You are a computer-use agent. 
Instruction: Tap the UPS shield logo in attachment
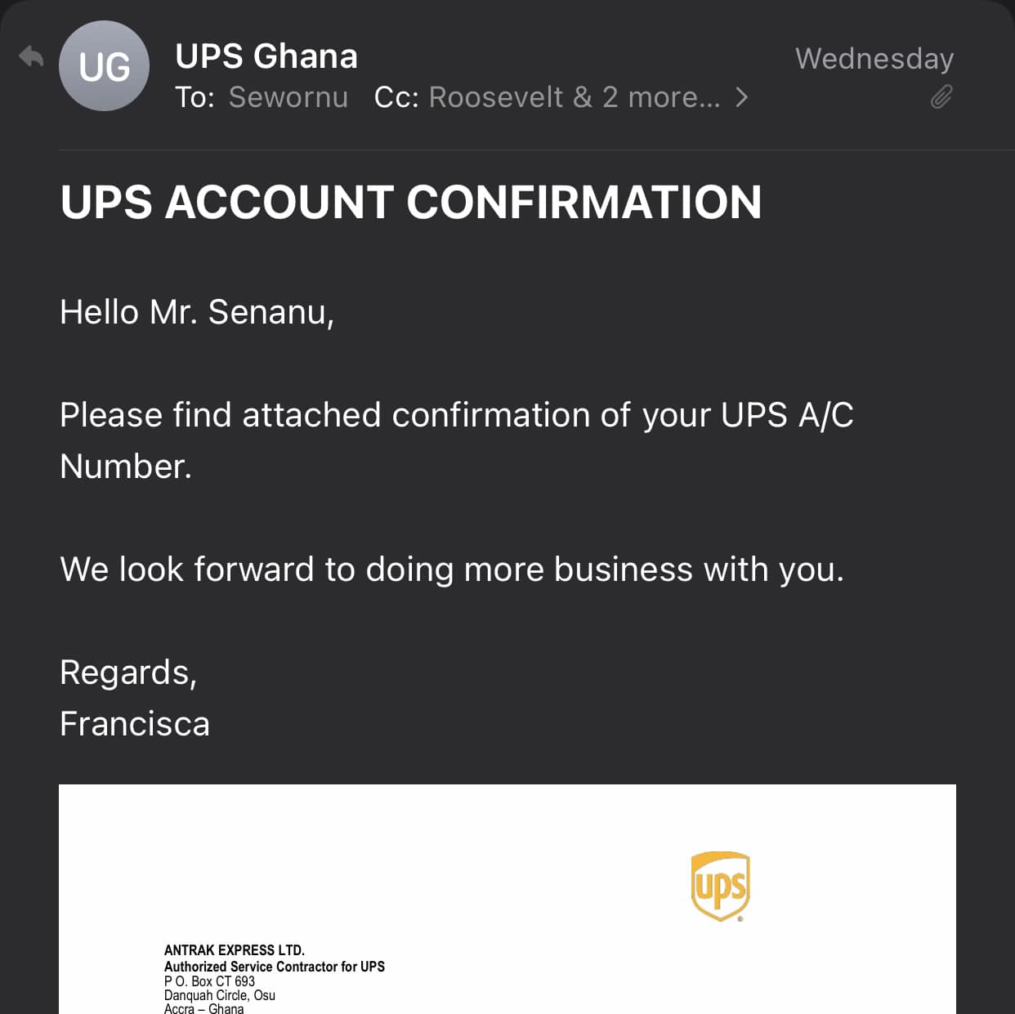[x=720, y=887]
